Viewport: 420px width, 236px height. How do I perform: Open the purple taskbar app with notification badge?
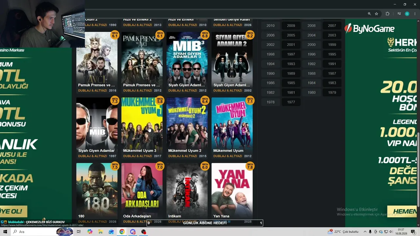click(133, 232)
